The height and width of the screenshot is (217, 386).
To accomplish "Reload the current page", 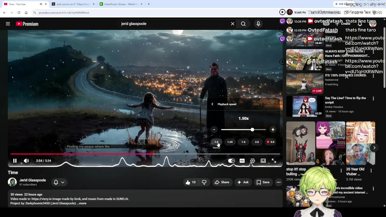I will coord(19,13).
